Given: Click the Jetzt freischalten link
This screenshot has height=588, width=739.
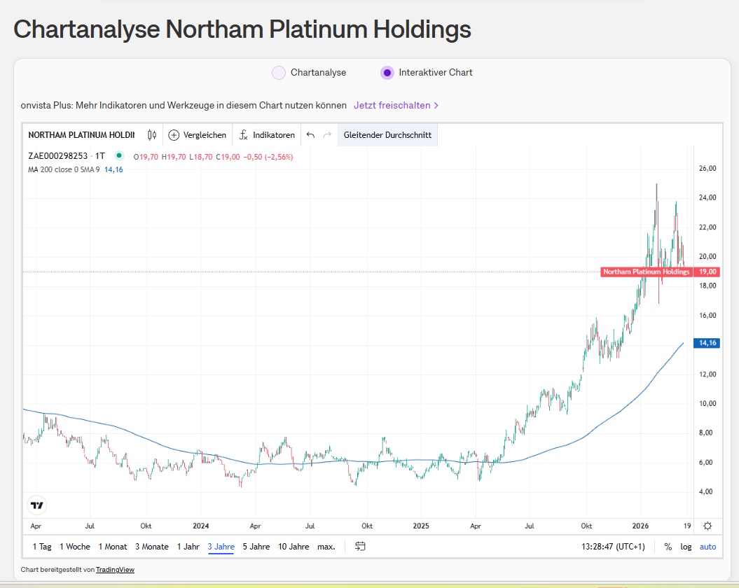Looking at the screenshot, I should 396,106.
